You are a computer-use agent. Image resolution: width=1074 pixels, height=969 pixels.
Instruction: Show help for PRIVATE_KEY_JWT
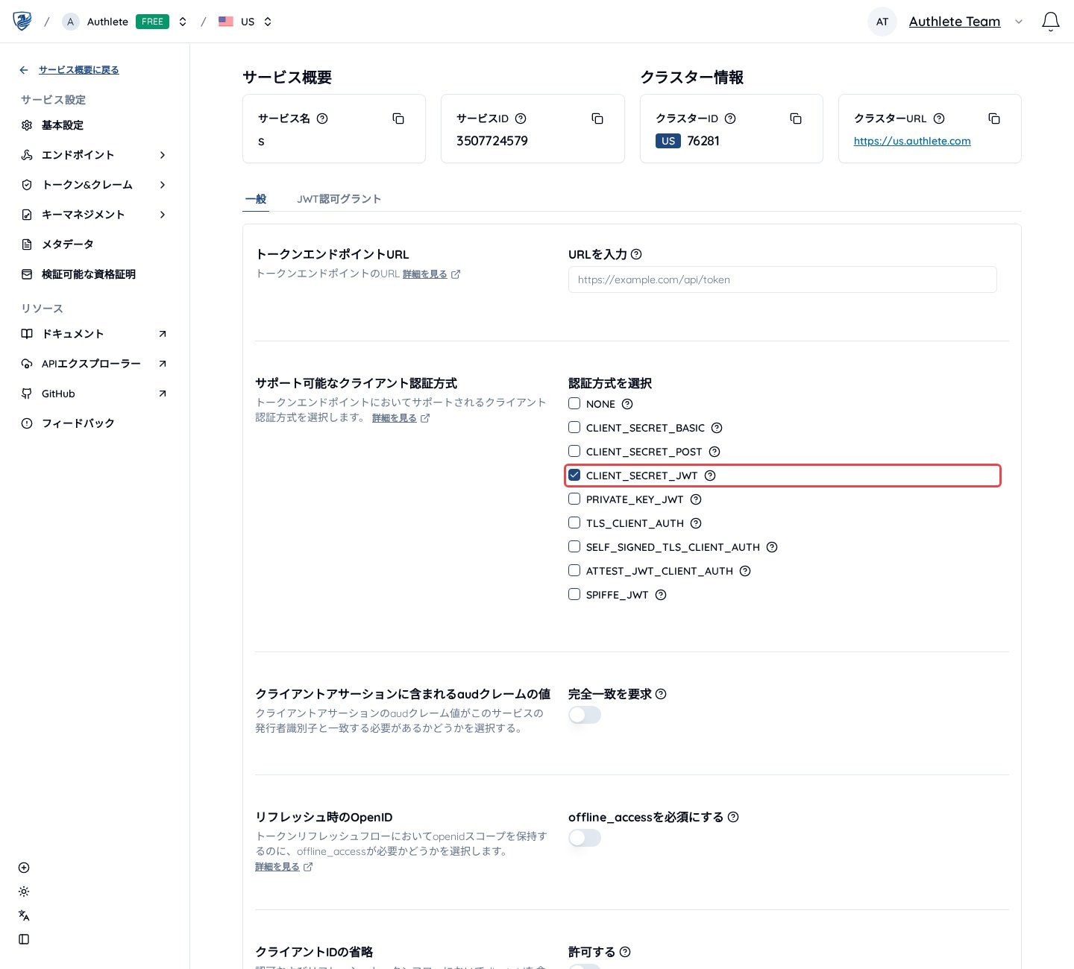tap(696, 499)
